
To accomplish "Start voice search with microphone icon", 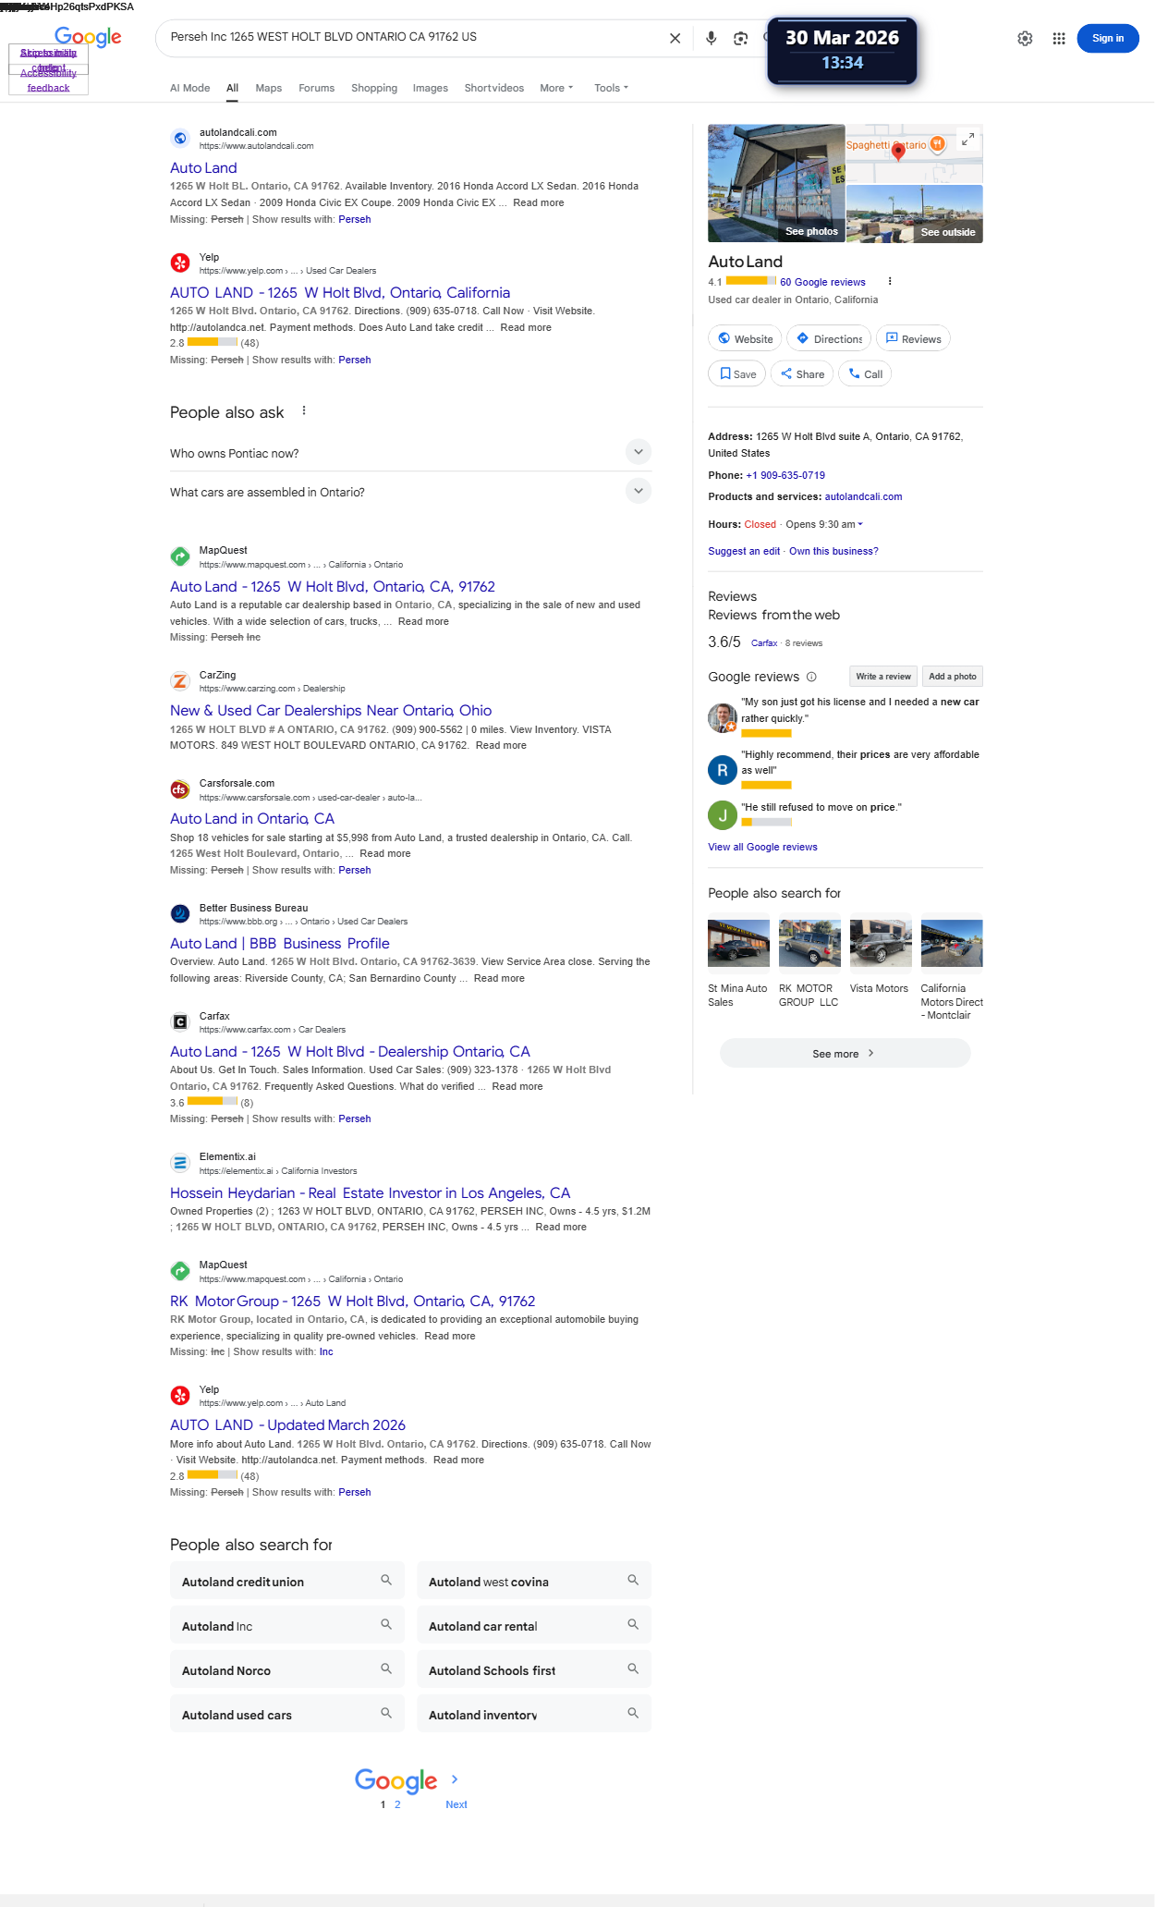I will pyautogui.click(x=711, y=38).
